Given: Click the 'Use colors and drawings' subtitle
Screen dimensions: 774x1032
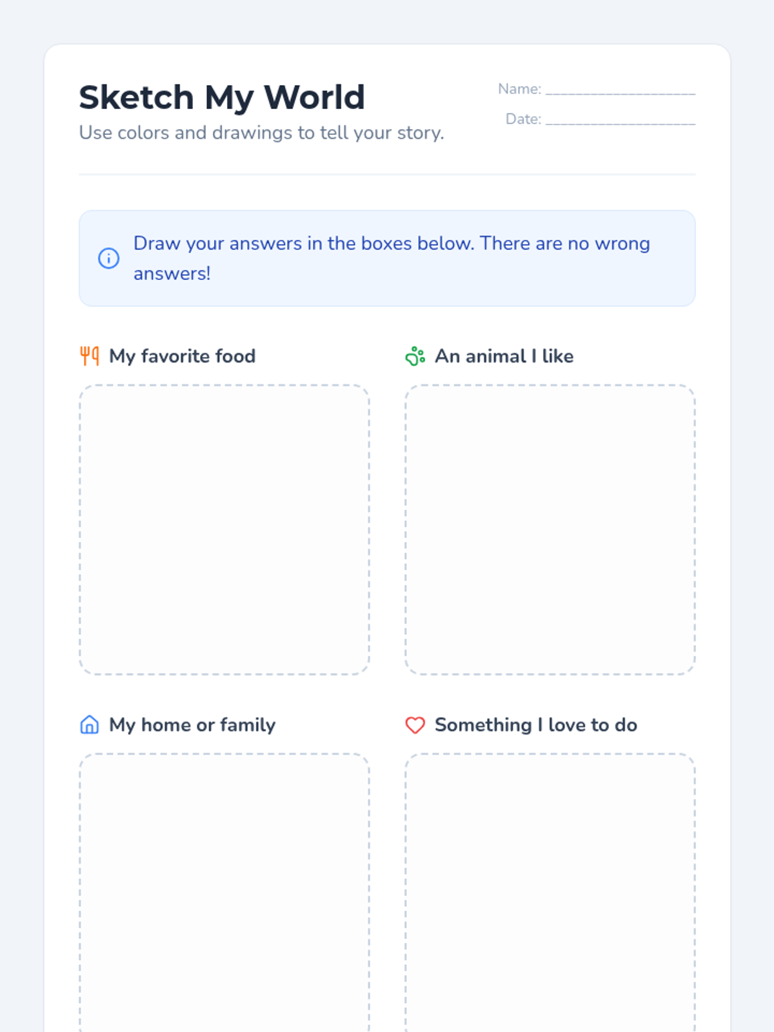Looking at the screenshot, I should coord(261,133).
